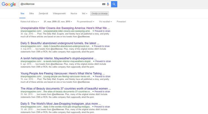Viewport: 208px width, 114px height.
Task: Expand URL arrow for Jaw-Dropping Instagram result
Action: [x=93, y=107]
